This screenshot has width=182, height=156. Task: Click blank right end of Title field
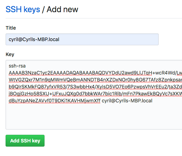109,39
